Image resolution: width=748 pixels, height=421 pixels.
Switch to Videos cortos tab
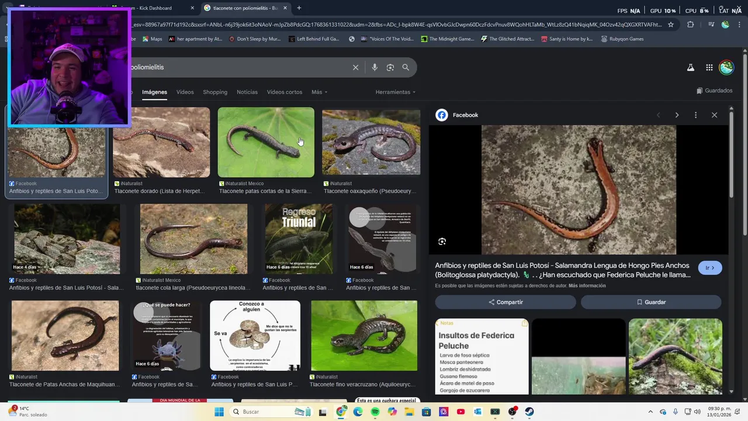click(x=285, y=92)
